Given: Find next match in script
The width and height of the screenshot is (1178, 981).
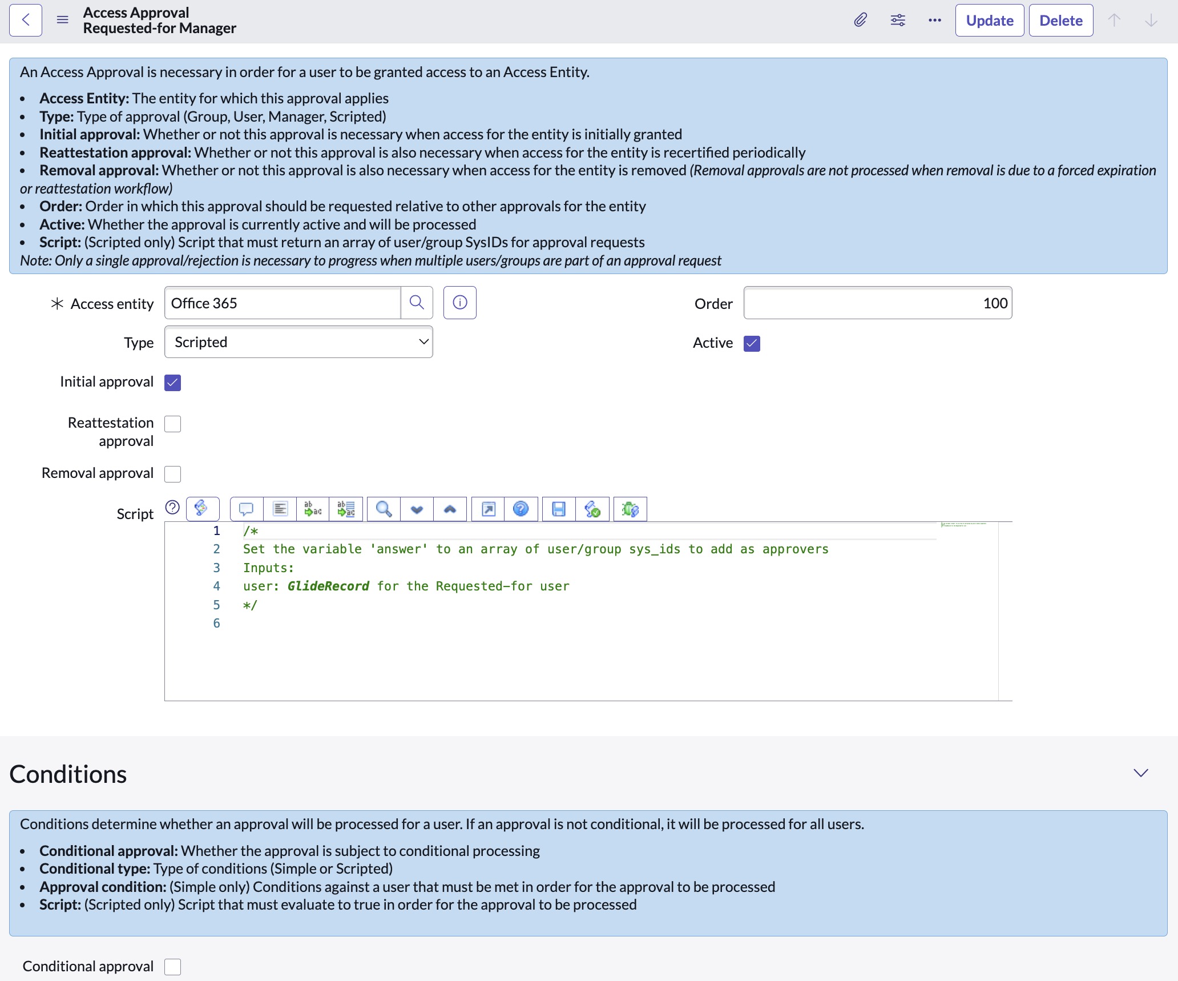Looking at the screenshot, I should point(417,509).
